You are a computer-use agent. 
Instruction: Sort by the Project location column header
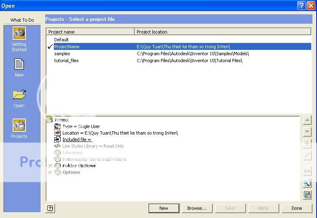point(223,32)
